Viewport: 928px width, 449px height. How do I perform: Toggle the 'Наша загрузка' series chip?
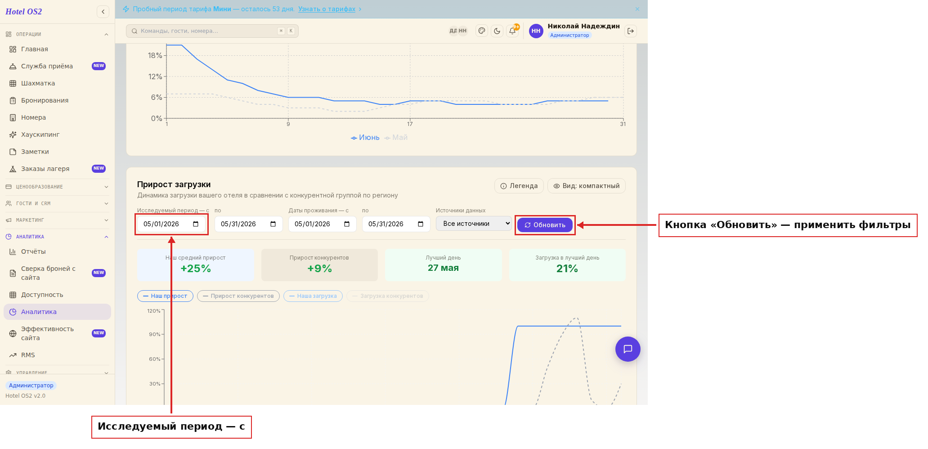click(313, 296)
